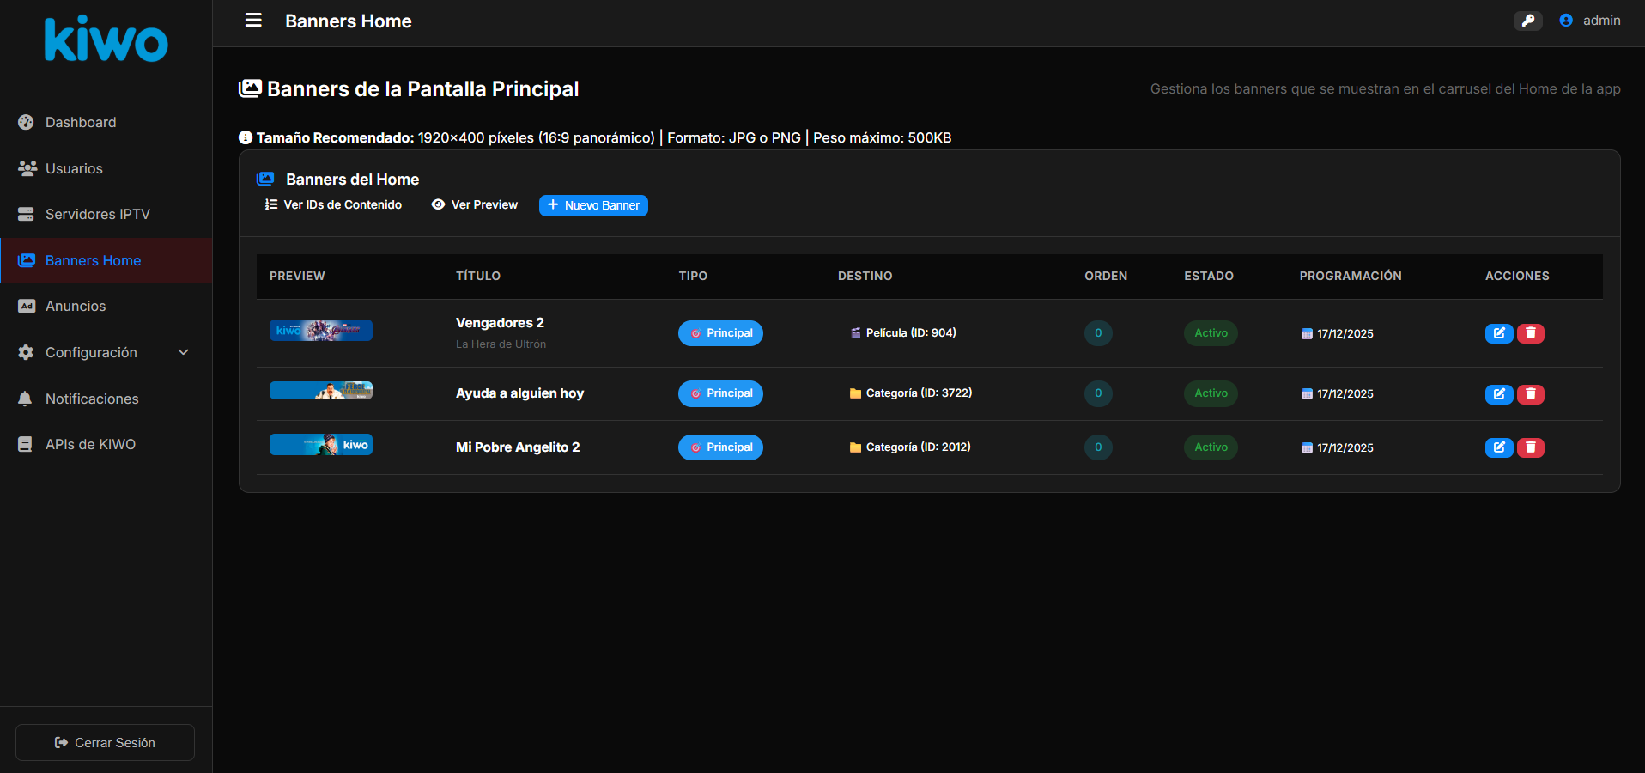Toggle Activo status for Vengadores 2
1645x773 pixels.
pos(1211,333)
